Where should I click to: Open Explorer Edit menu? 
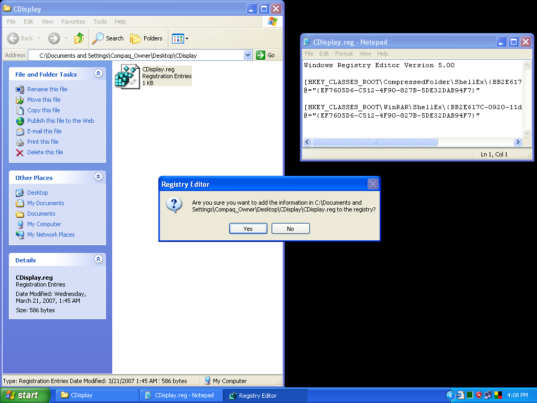pyautogui.click(x=28, y=22)
